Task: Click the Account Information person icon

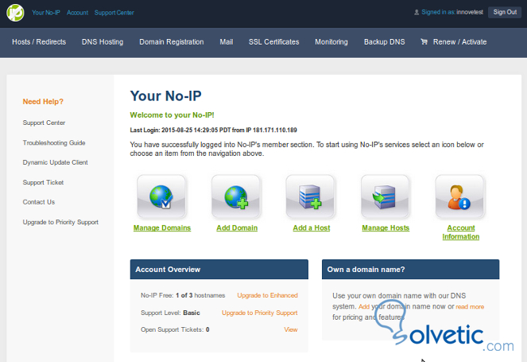Action: pyautogui.click(x=459, y=197)
